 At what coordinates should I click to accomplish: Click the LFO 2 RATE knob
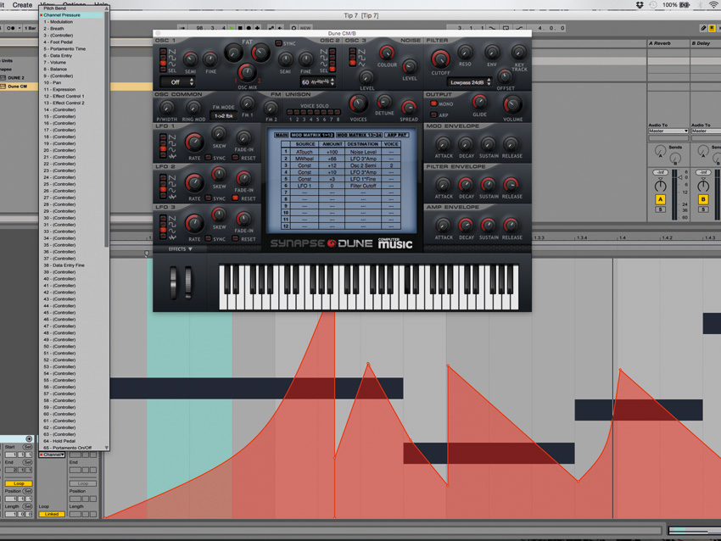(x=194, y=183)
